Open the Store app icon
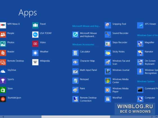 (3, 90)
